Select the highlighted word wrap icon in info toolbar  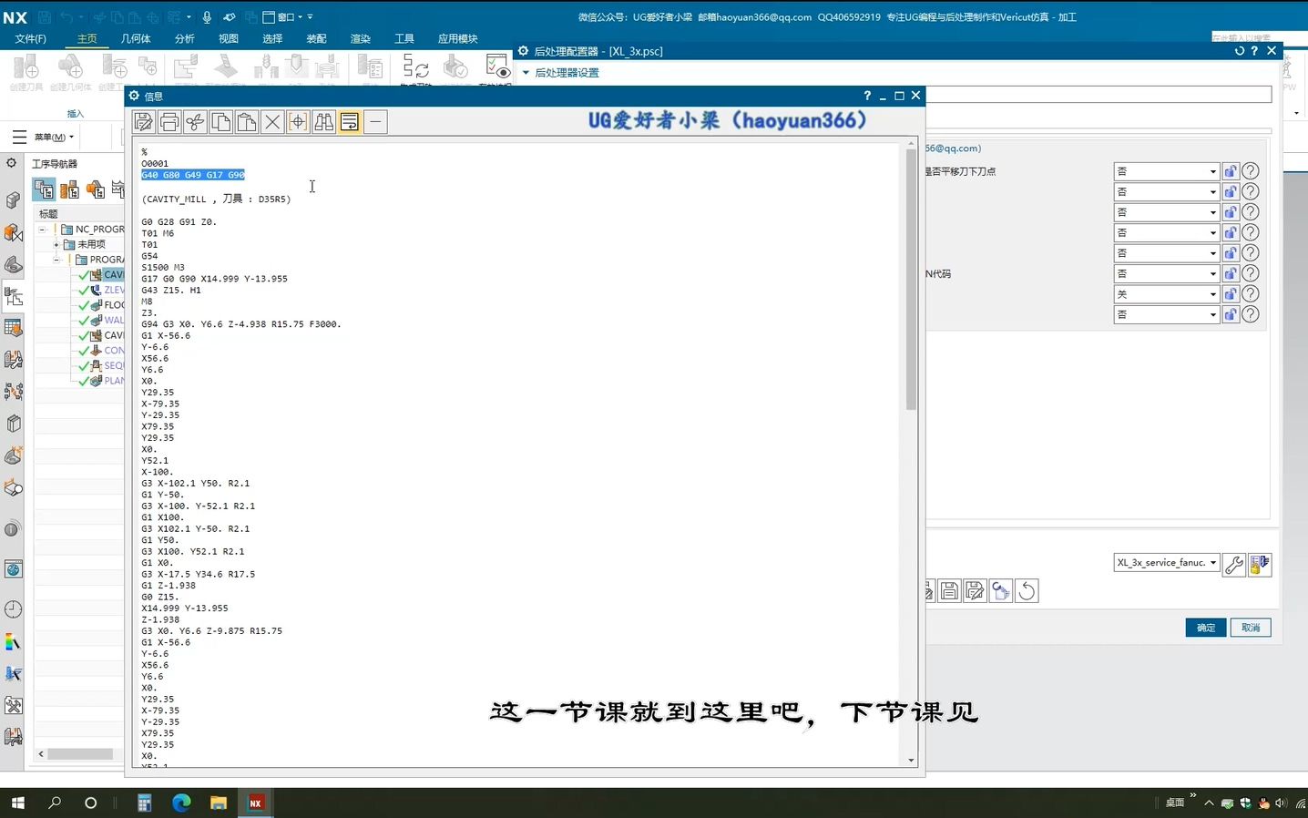[350, 121]
